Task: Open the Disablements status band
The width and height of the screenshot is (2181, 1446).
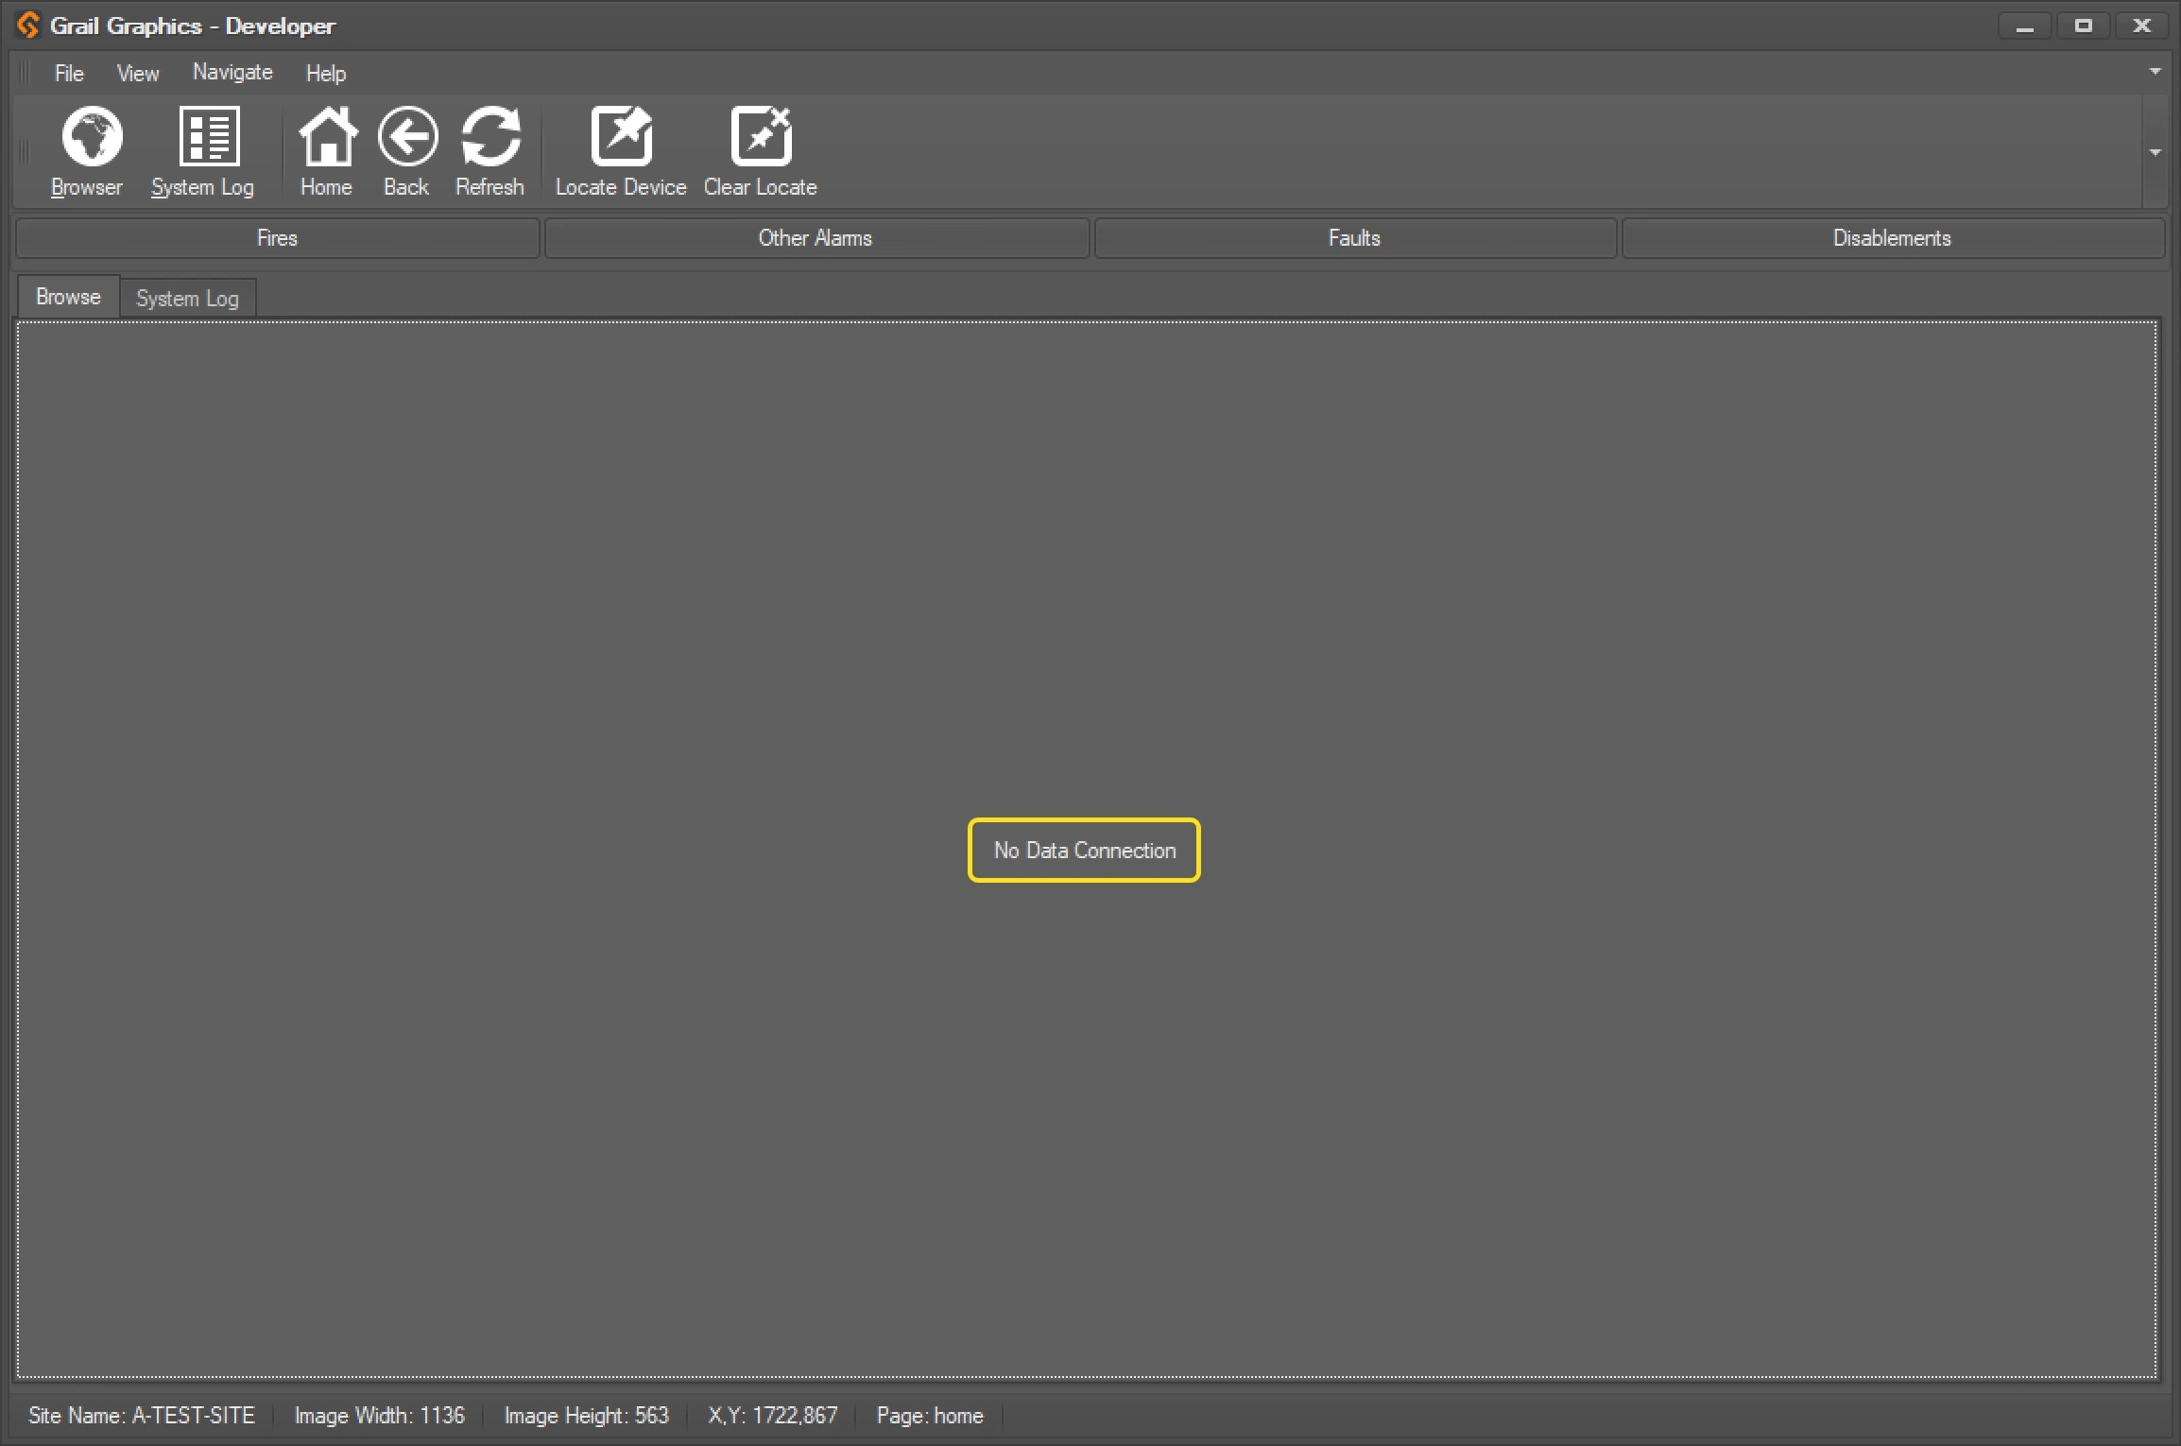Action: point(1891,238)
